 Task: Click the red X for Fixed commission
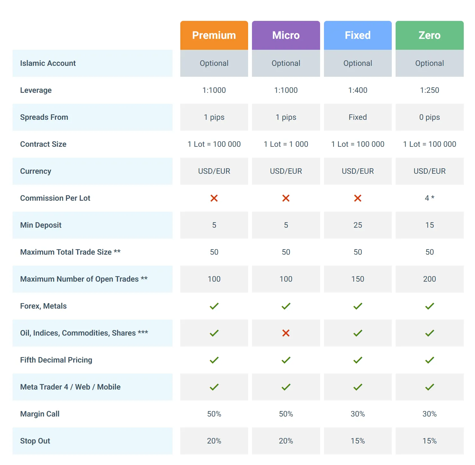358,198
